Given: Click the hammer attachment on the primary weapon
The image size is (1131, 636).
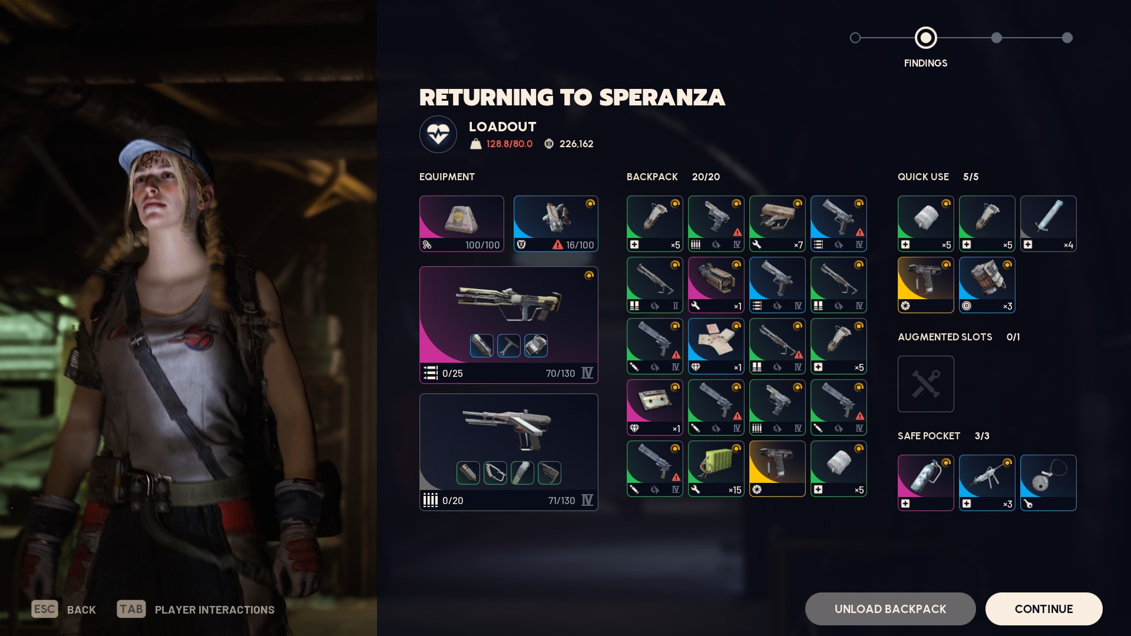Looking at the screenshot, I should point(509,346).
